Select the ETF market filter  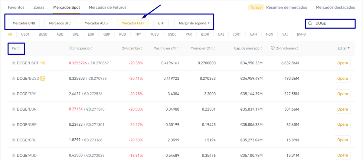point(161,23)
